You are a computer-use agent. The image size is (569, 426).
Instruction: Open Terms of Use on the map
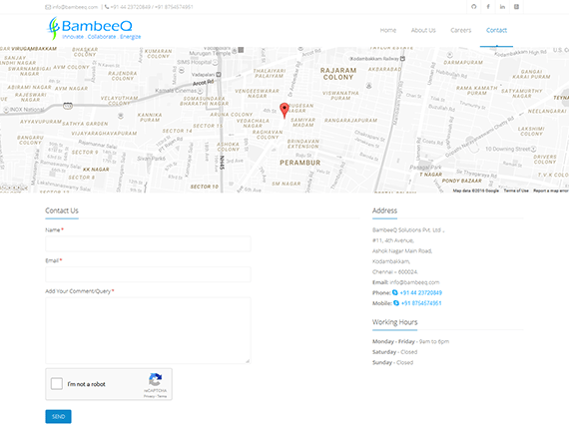(x=516, y=191)
